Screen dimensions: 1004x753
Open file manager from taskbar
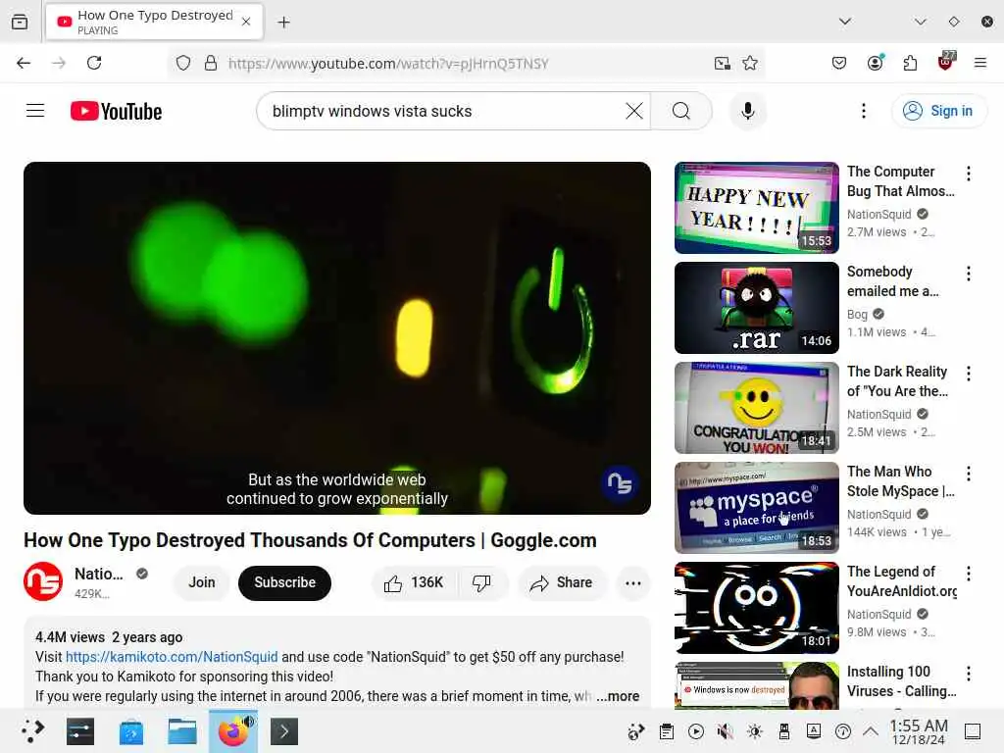[x=182, y=731]
